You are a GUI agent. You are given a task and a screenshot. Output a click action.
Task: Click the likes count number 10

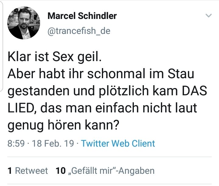(61, 171)
